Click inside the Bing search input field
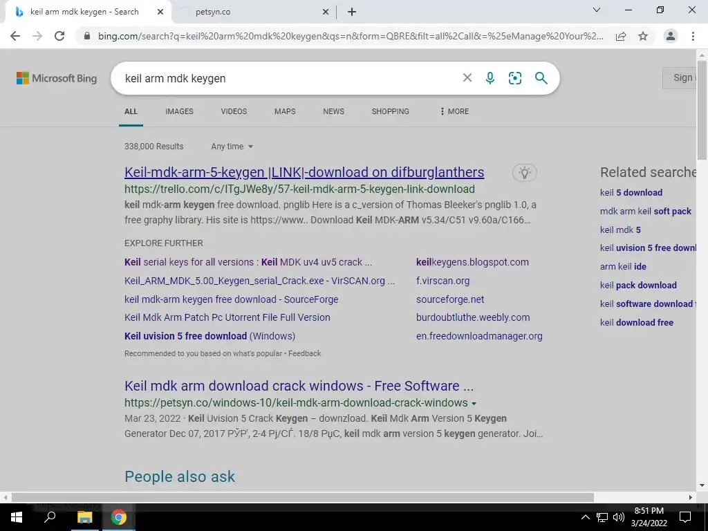This screenshot has height=531, width=708. point(289,78)
